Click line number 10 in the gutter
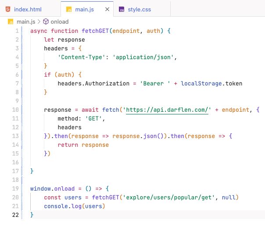Screen dimensions: 265x227 coord(15,110)
